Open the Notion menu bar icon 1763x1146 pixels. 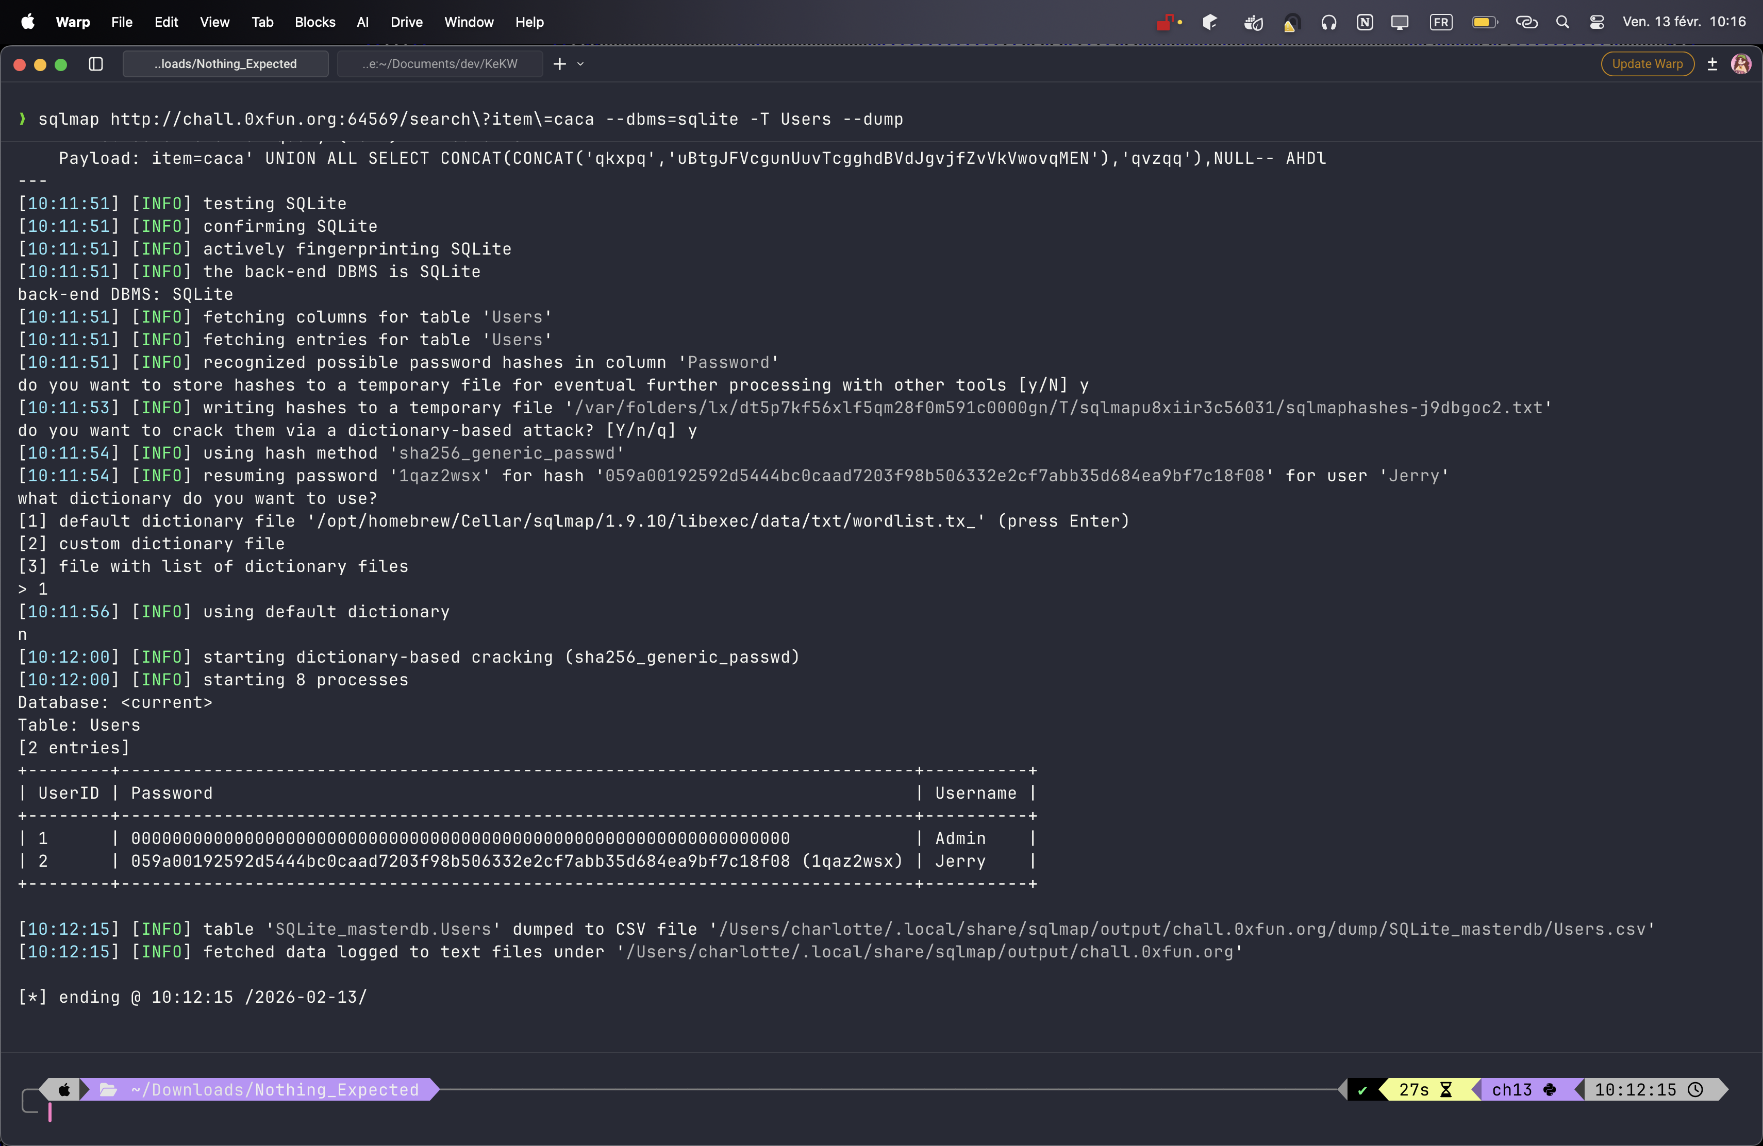tap(1365, 22)
